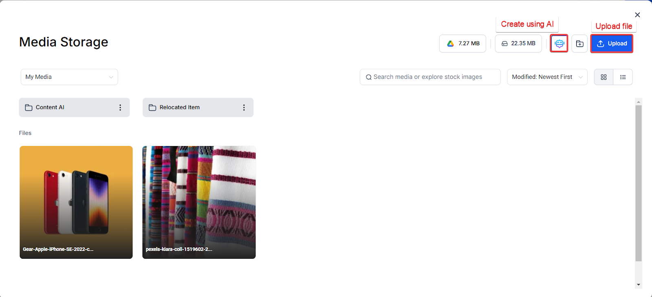Image resolution: width=652 pixels, height=297 pixels.
Task: Click the blue Upload button
Action: (612, 44)
